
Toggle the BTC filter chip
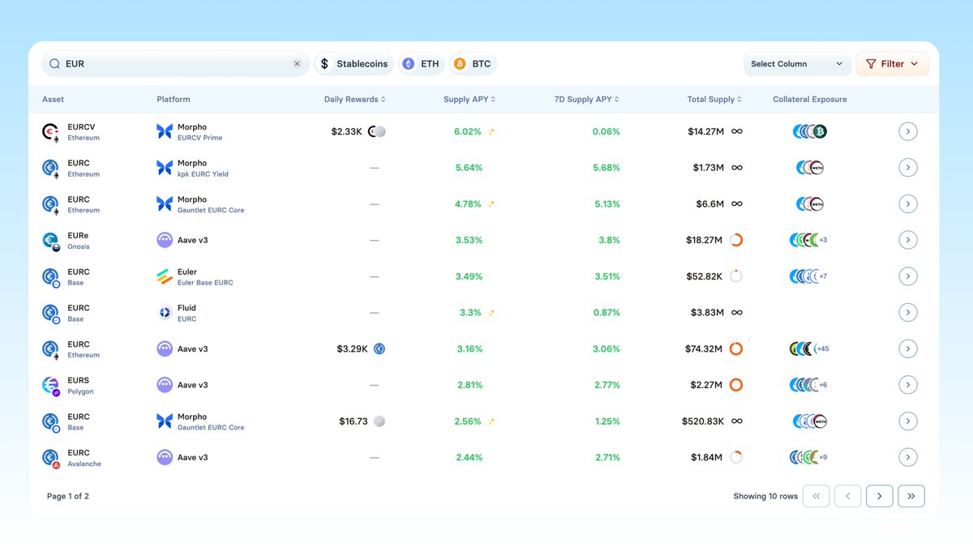[x=473, y=63]
